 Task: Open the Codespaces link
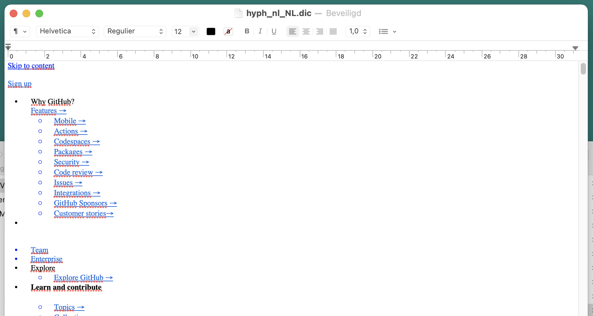point(77,142)
